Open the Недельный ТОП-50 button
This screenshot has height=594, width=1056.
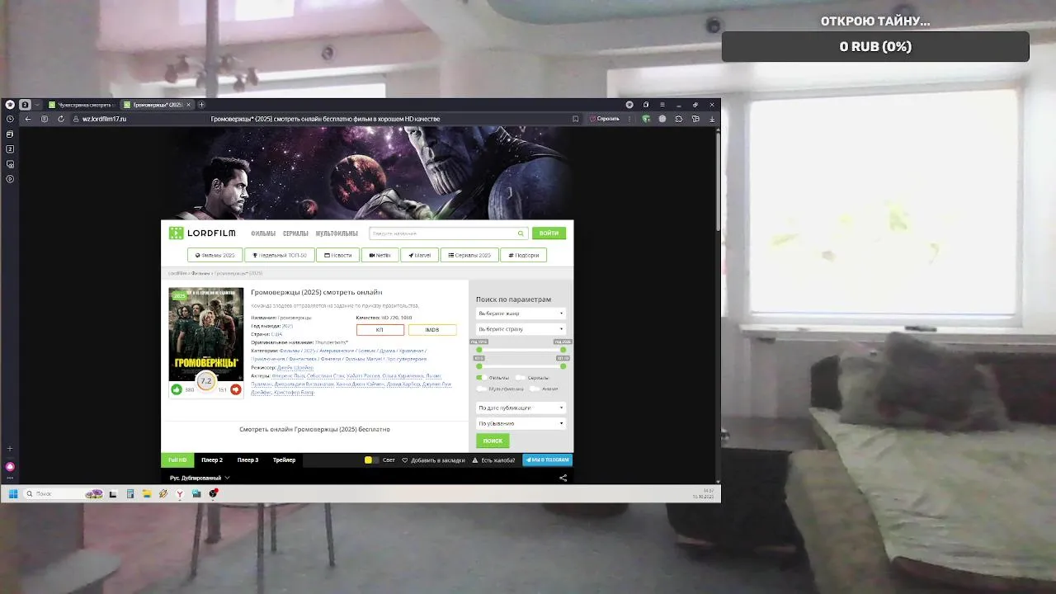click(280, 255)
